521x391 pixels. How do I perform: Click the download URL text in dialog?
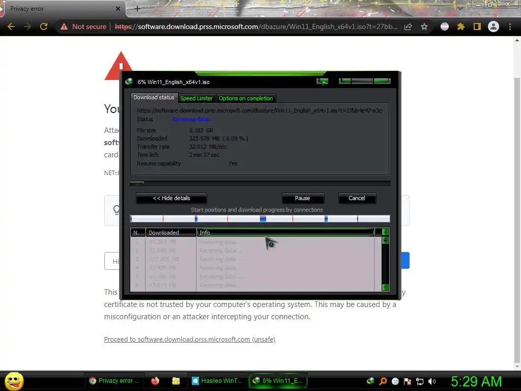click(259, 110)
